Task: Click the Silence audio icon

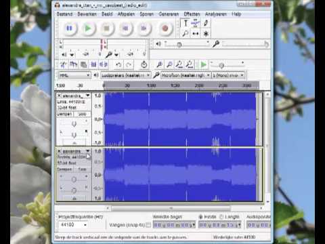Action: [x=104, y=65]
